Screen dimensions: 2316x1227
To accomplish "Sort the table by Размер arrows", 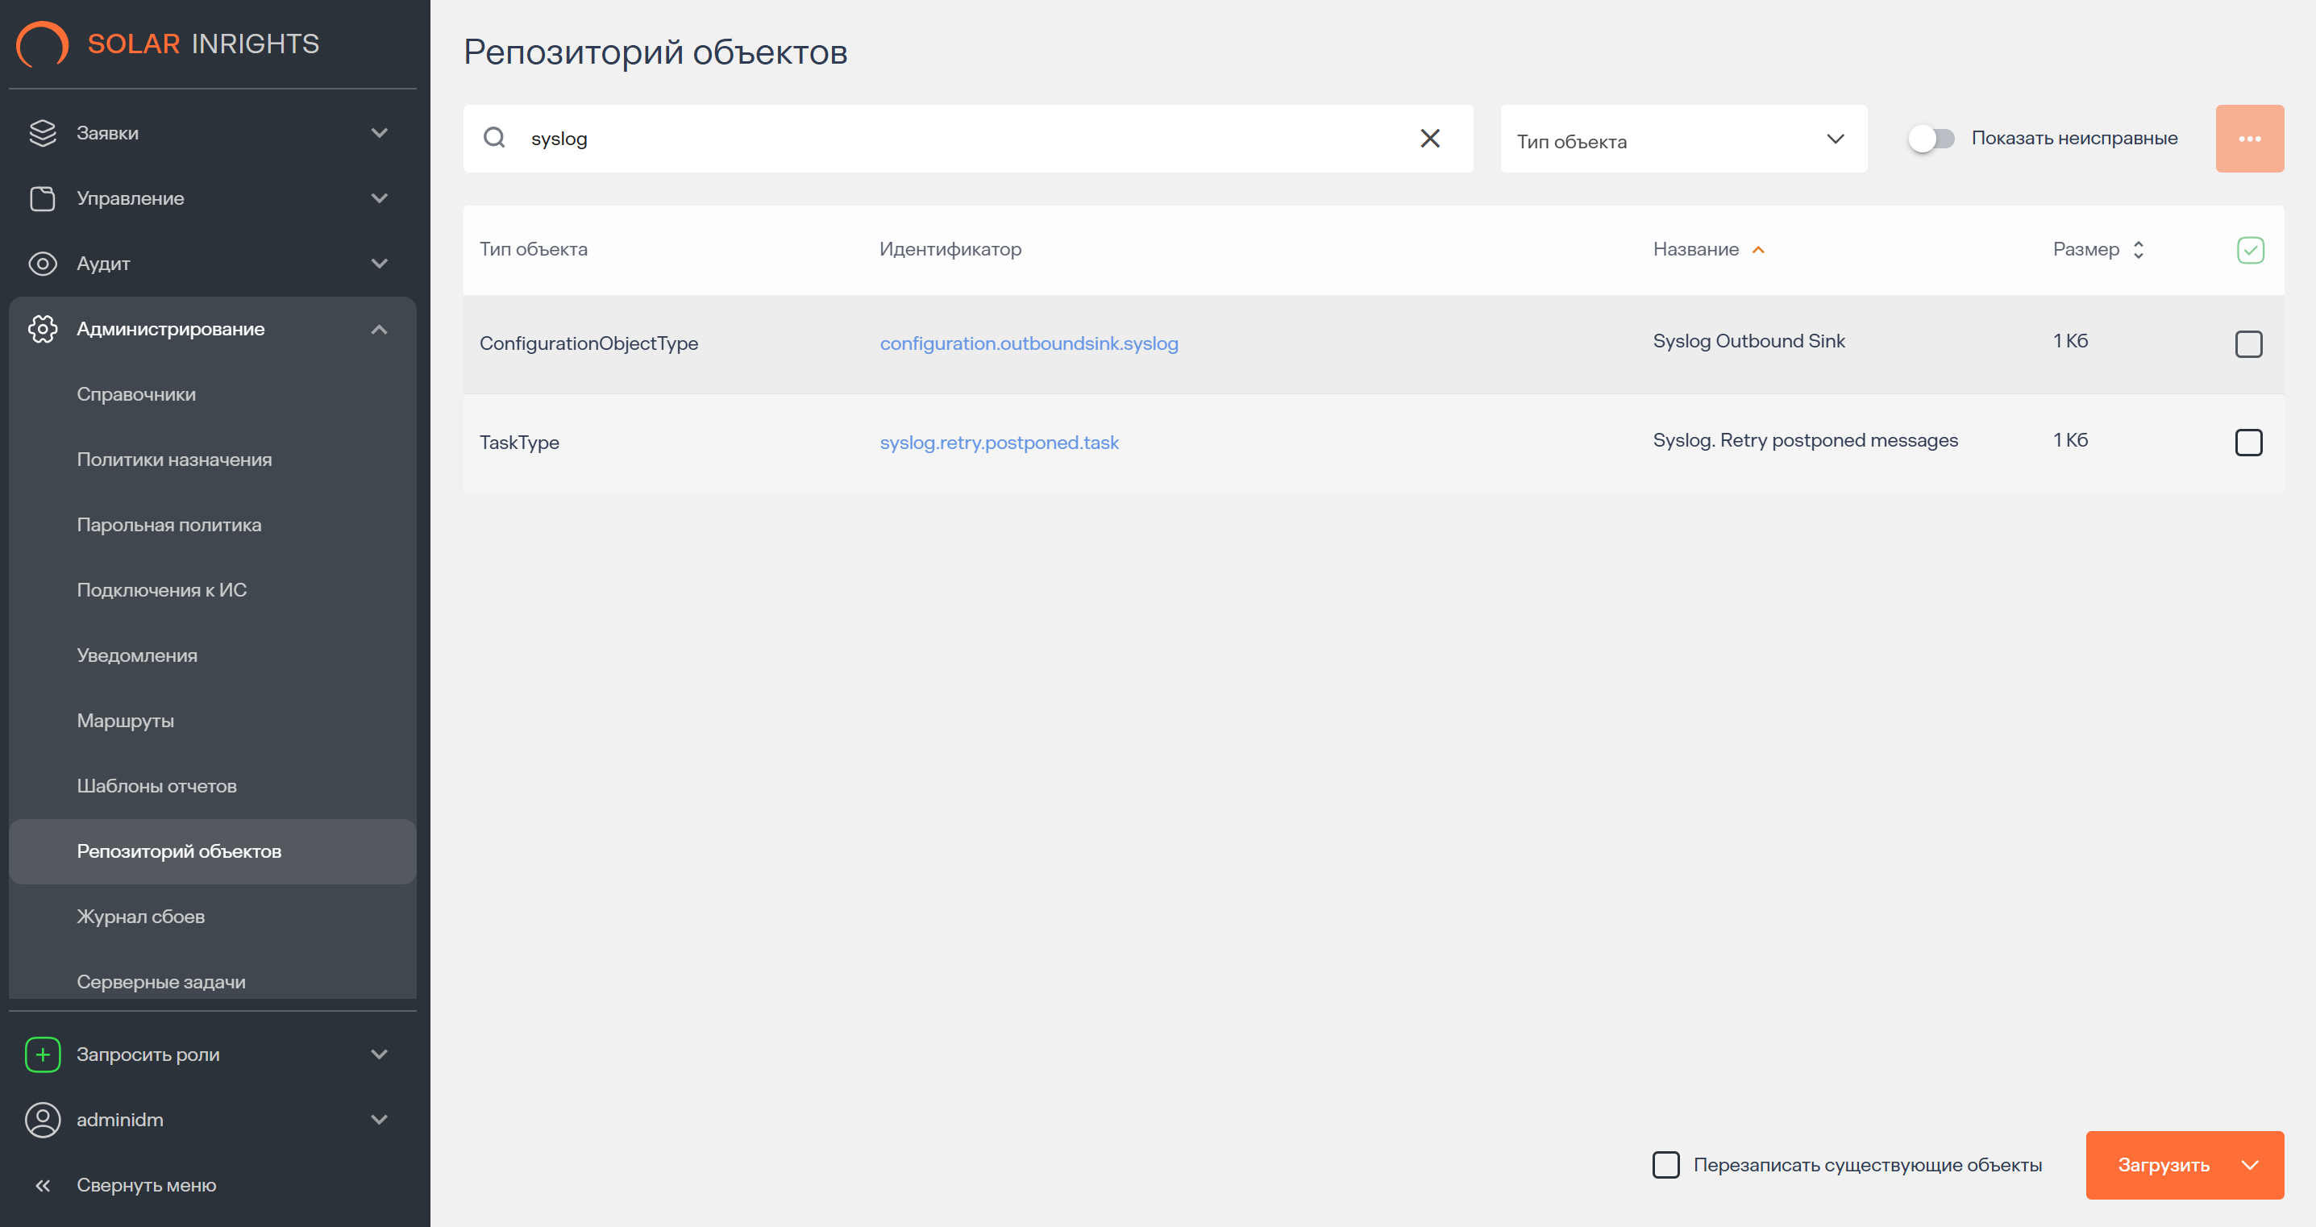I will click(2138, 250).
